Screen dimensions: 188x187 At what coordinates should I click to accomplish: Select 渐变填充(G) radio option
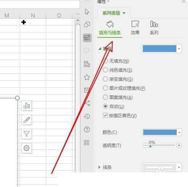click(x=105, y=79)
